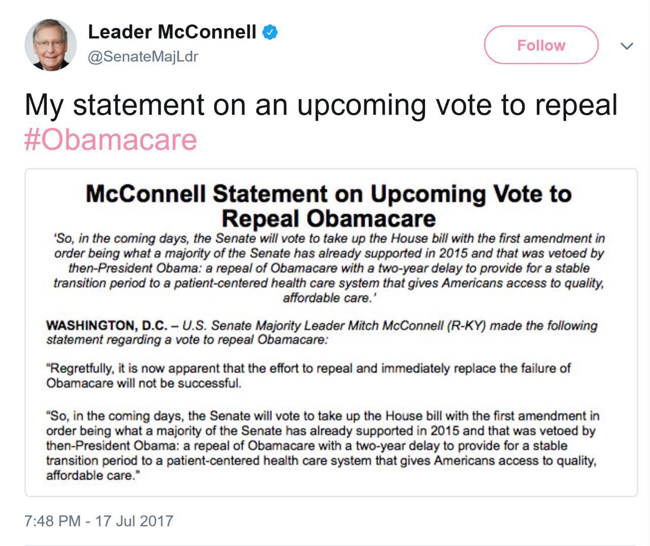Click the final non-italic 'So, in the coming days' paragraph

[322, 445]
